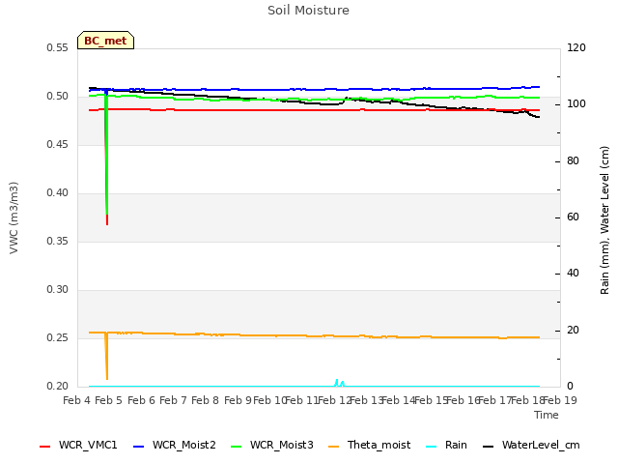Toggle WCR_Moist2 legend entry

pyautogui.click(x=175, y=445)
